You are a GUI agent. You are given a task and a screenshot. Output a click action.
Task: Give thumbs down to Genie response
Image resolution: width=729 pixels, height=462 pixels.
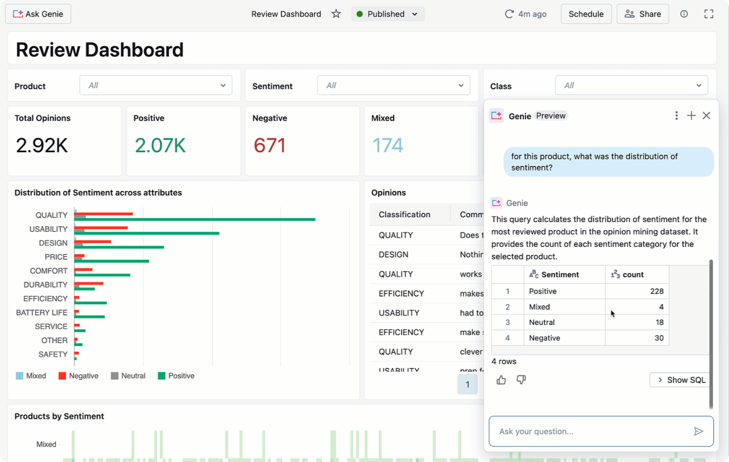click(x=521, y=380)
